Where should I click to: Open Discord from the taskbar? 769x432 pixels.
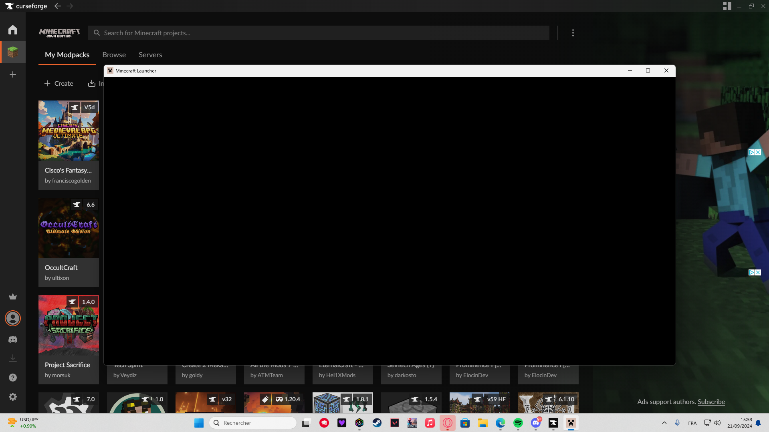[x=536, y=423]
